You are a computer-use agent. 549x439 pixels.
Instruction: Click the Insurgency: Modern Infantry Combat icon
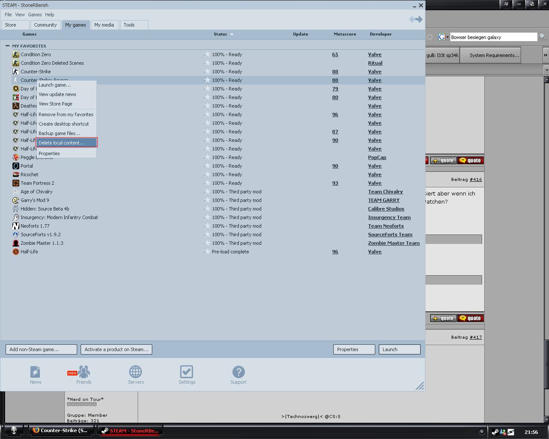[16, 217]
